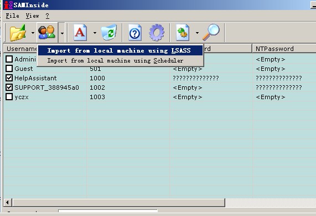The height and width of the screenshot is (216, 316).
Task: Click the import local users icon
Action: click(46, 33)
